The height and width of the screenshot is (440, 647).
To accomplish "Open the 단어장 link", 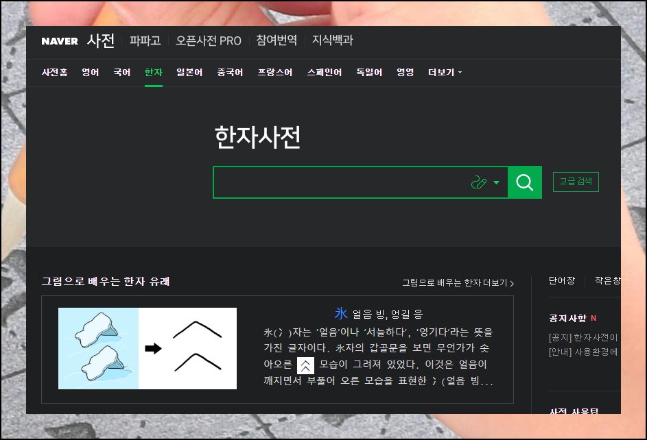I will (562, 280).
